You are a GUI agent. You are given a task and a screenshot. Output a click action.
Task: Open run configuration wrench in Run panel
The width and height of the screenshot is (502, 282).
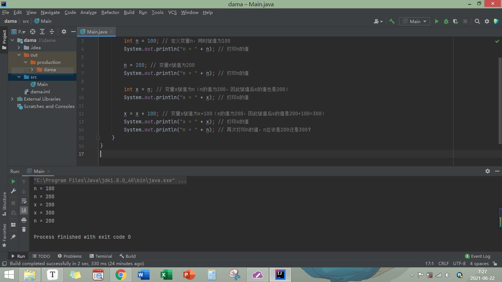[x=13, y=191]
